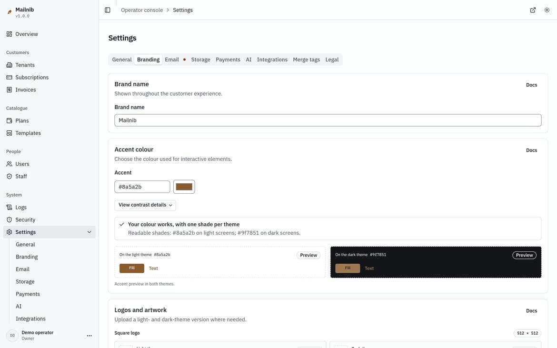This screenshot has width=557, height=348.
Task: Click the Templates layout icon
Action: coord(9,133)
